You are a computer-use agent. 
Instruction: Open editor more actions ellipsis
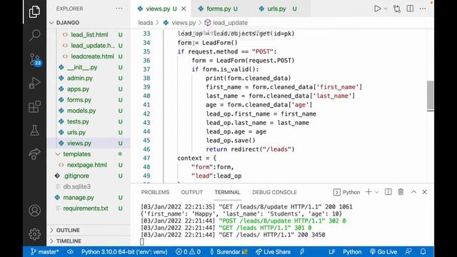point(423,9)
